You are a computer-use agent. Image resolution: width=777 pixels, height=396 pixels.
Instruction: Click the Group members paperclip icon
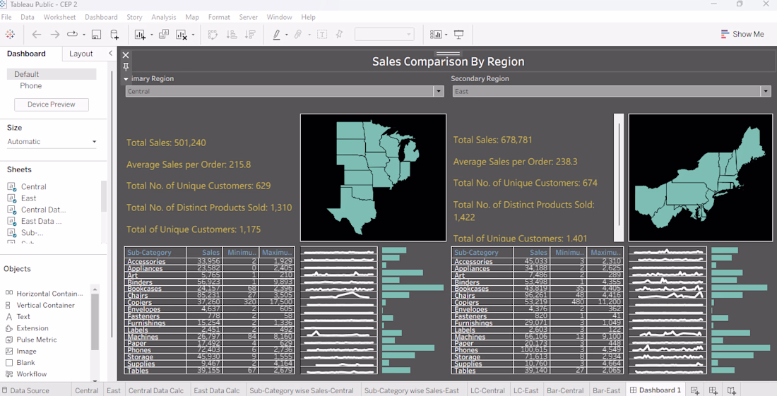(298, 34)
